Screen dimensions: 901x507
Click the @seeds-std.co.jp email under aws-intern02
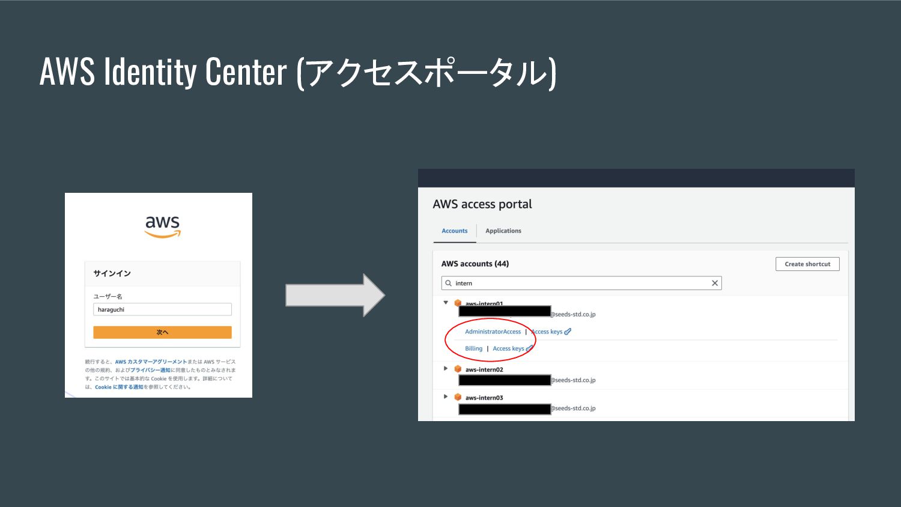coord(574,380)
